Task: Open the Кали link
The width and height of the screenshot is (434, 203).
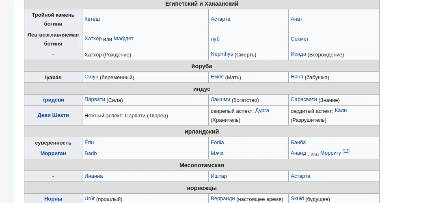Action: pyautogui.click(x=341, y=110)
